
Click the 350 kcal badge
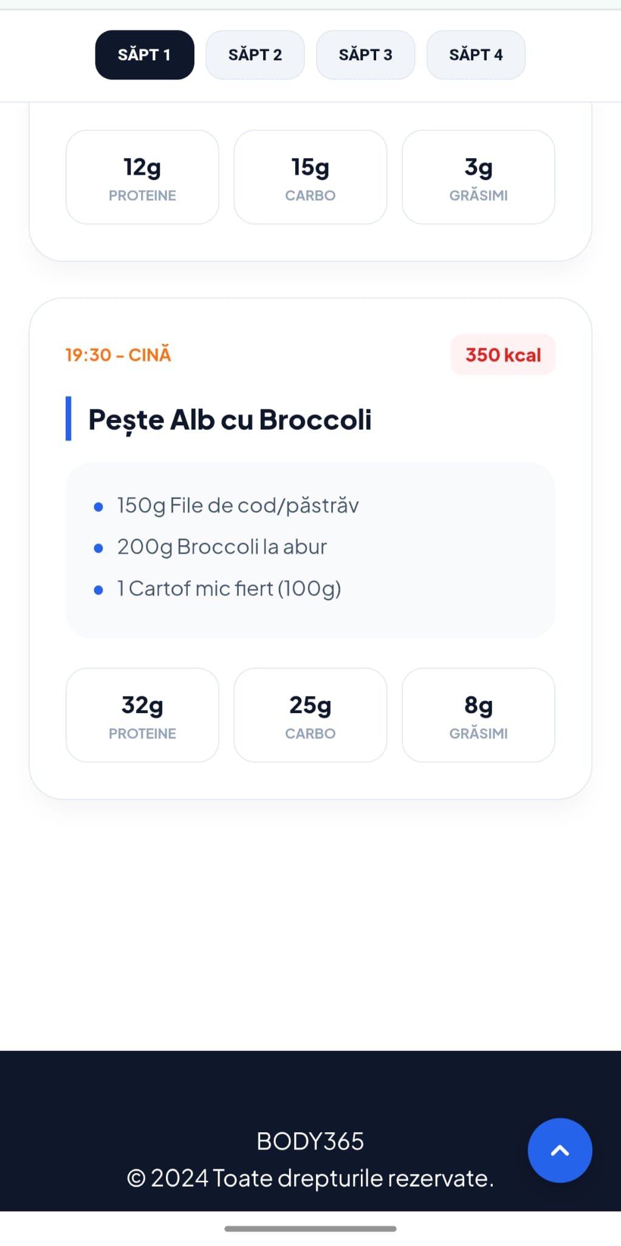click(x=503, y=355)
